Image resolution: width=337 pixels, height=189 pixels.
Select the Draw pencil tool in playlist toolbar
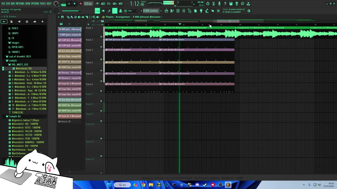pos(68,17)
